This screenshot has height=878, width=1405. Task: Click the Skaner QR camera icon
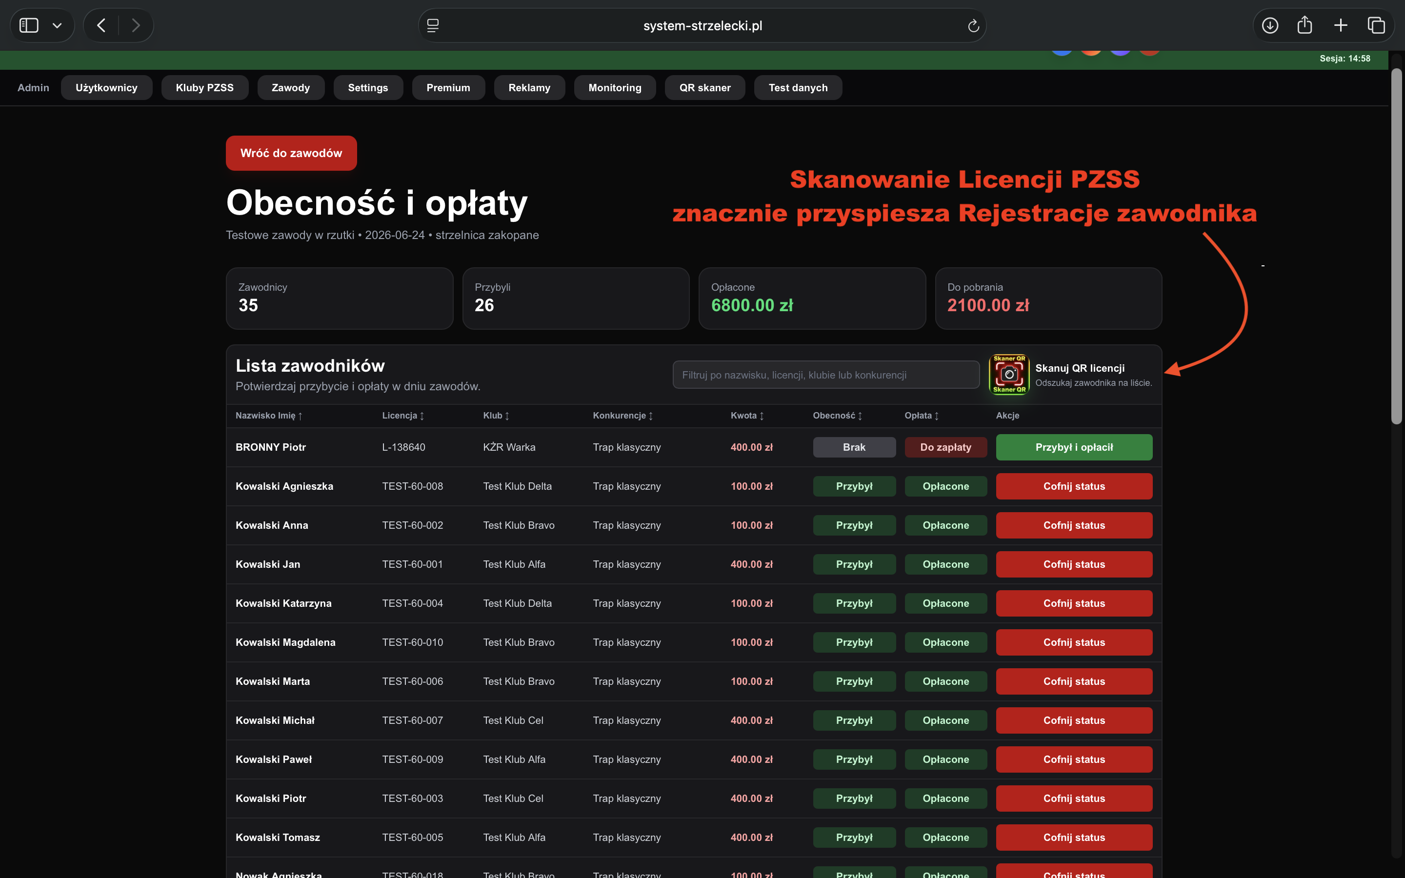[1009, 374]
